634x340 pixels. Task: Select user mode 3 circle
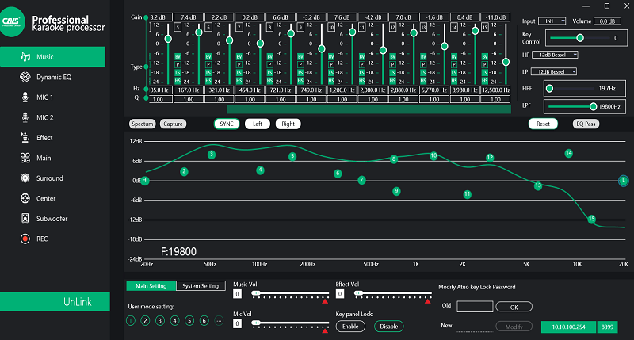(160, 321)
